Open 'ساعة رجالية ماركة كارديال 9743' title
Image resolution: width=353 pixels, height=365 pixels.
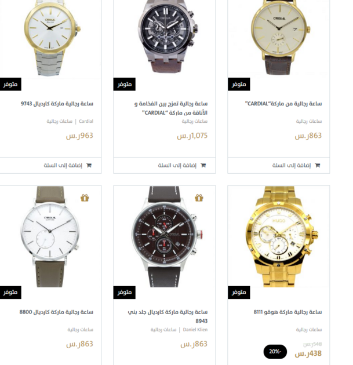pos(57,104)
